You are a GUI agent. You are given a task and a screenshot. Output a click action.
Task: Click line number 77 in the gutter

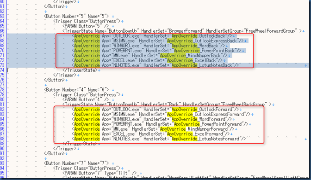pos(2,85)
